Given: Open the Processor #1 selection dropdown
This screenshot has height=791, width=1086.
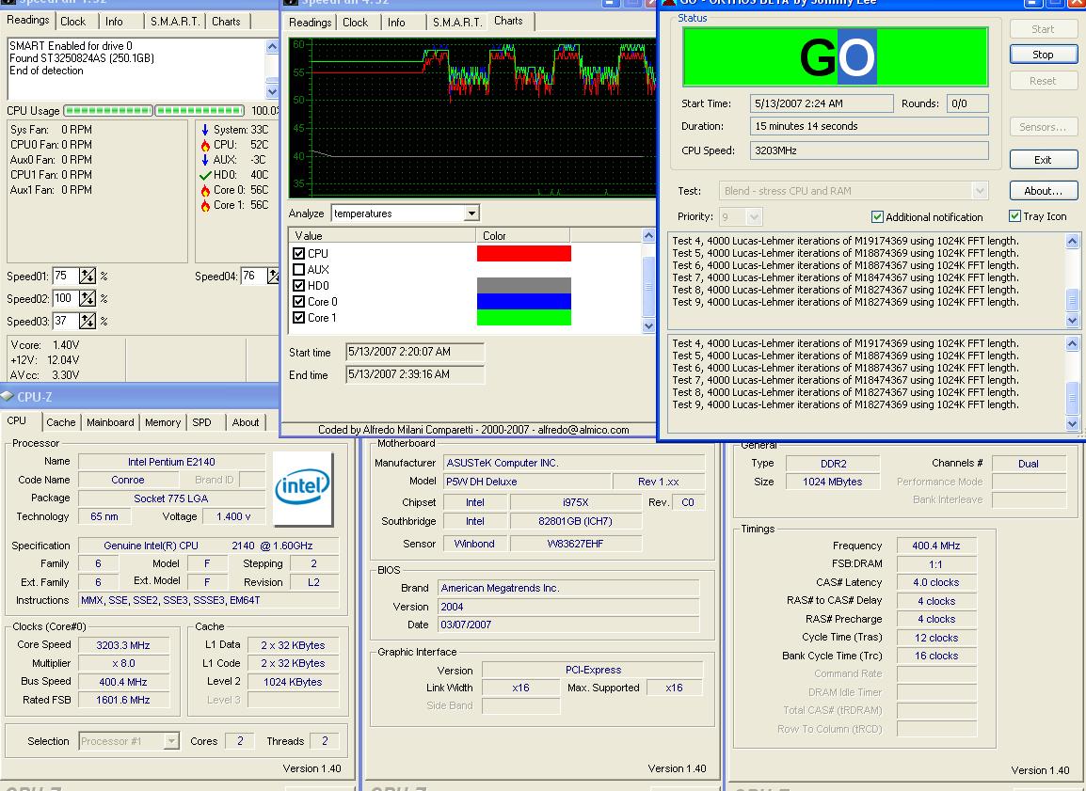Looking at the screenshot, I should [171, 741].
